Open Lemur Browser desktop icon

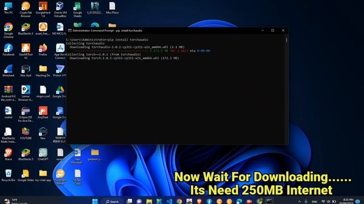(x=26, y=93)
